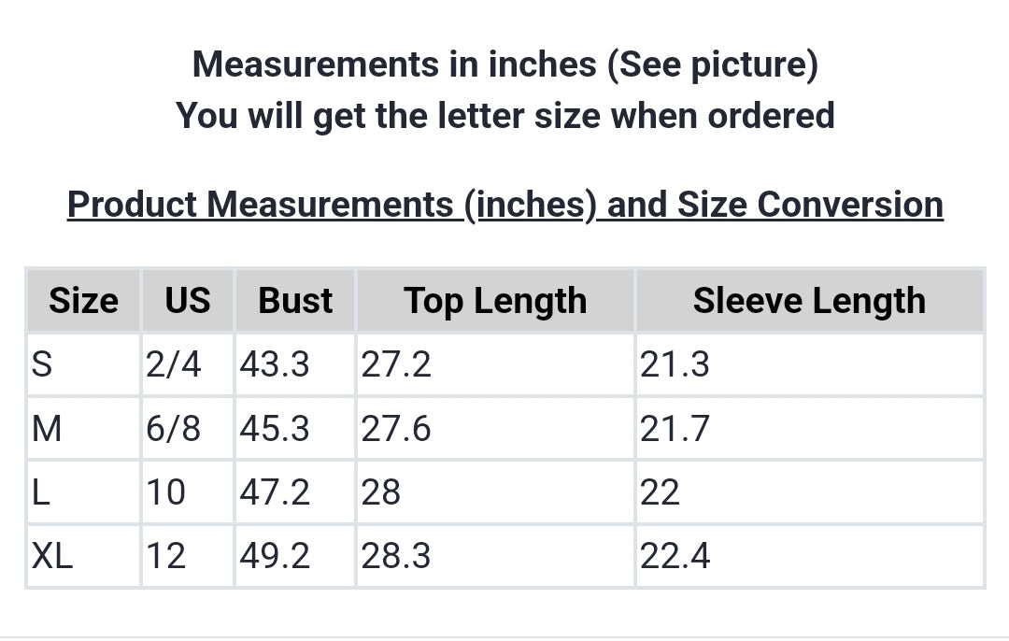Image resolution: width=1009 pixels, height=641 pixels.
Task: Click the 'Size' column header
Action: pos(83,301)
